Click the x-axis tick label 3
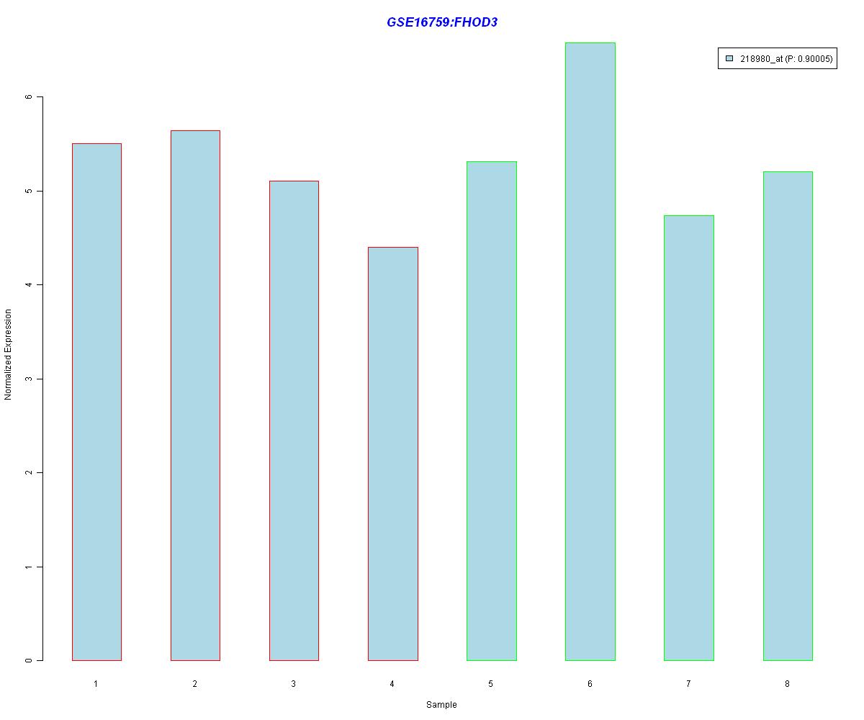This screenshot has height=720, width=864. coord(293,684)
